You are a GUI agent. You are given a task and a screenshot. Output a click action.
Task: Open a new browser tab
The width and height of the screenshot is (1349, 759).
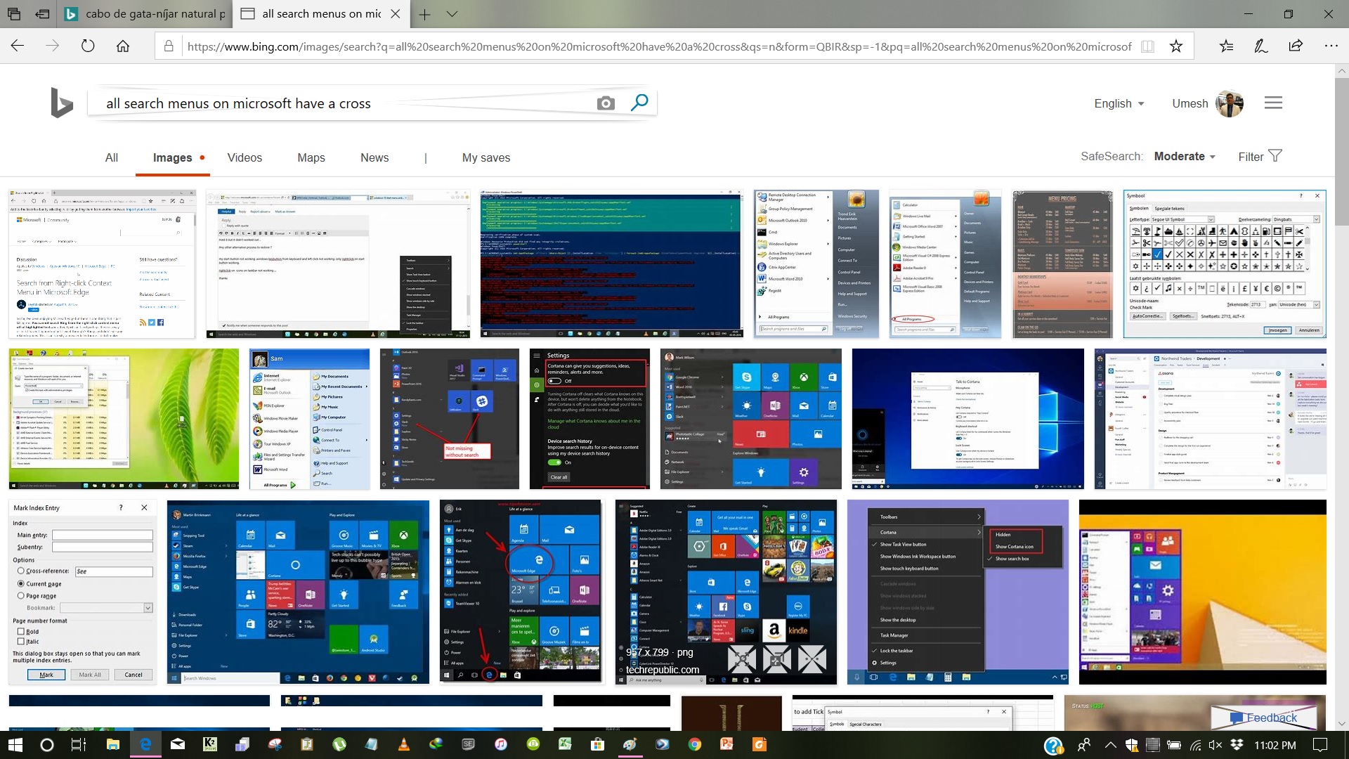coord(424,13)
